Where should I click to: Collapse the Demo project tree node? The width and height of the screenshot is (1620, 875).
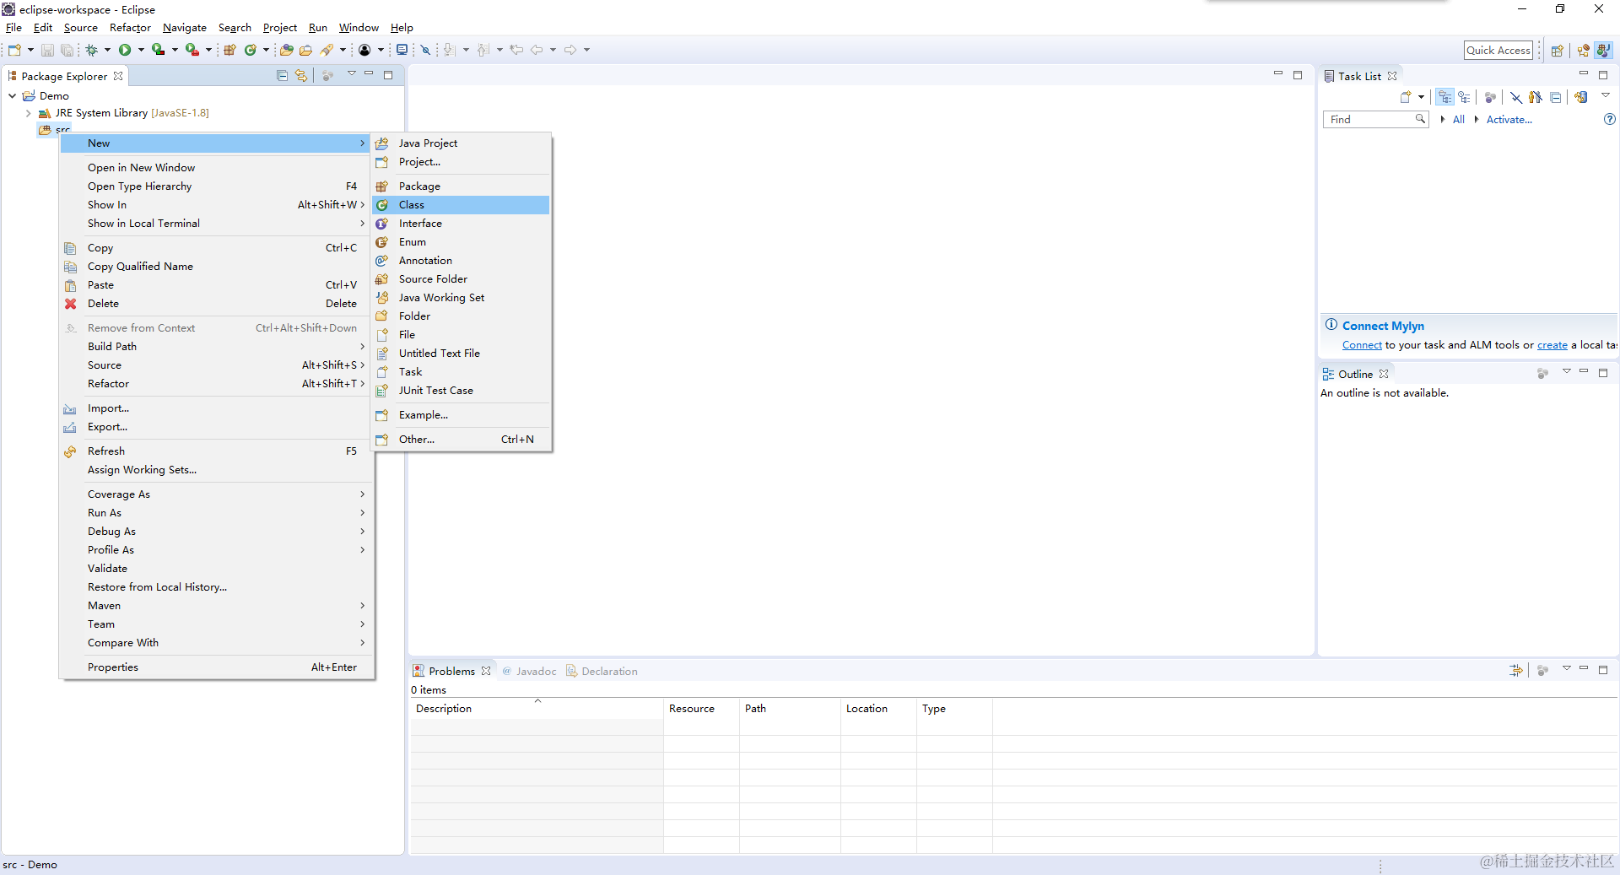(13, 95)
